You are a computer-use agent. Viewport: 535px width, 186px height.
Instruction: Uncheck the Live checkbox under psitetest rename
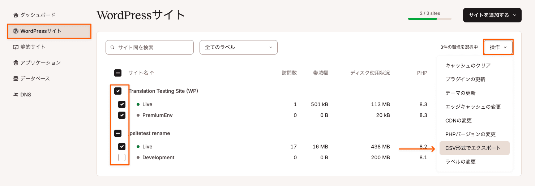(x=122, y=147)
